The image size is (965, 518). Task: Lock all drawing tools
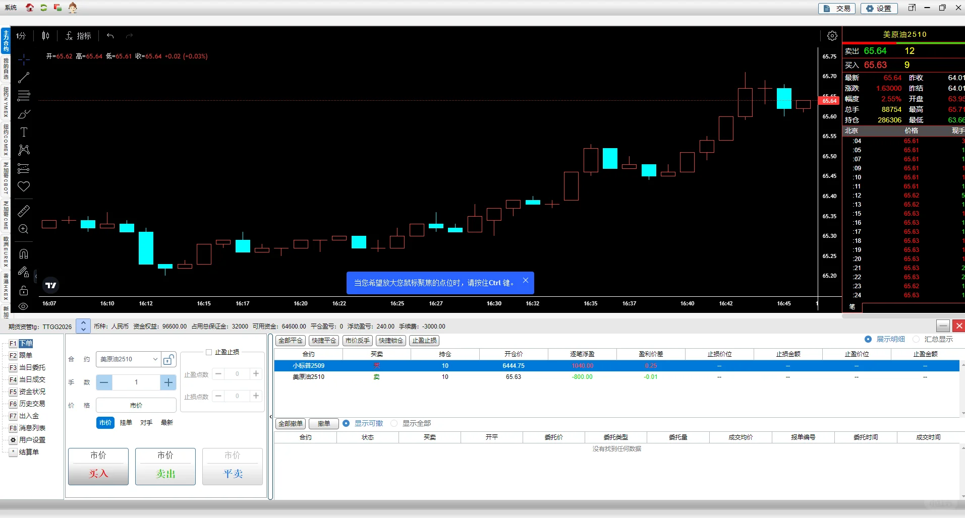[x=24, y=291]
